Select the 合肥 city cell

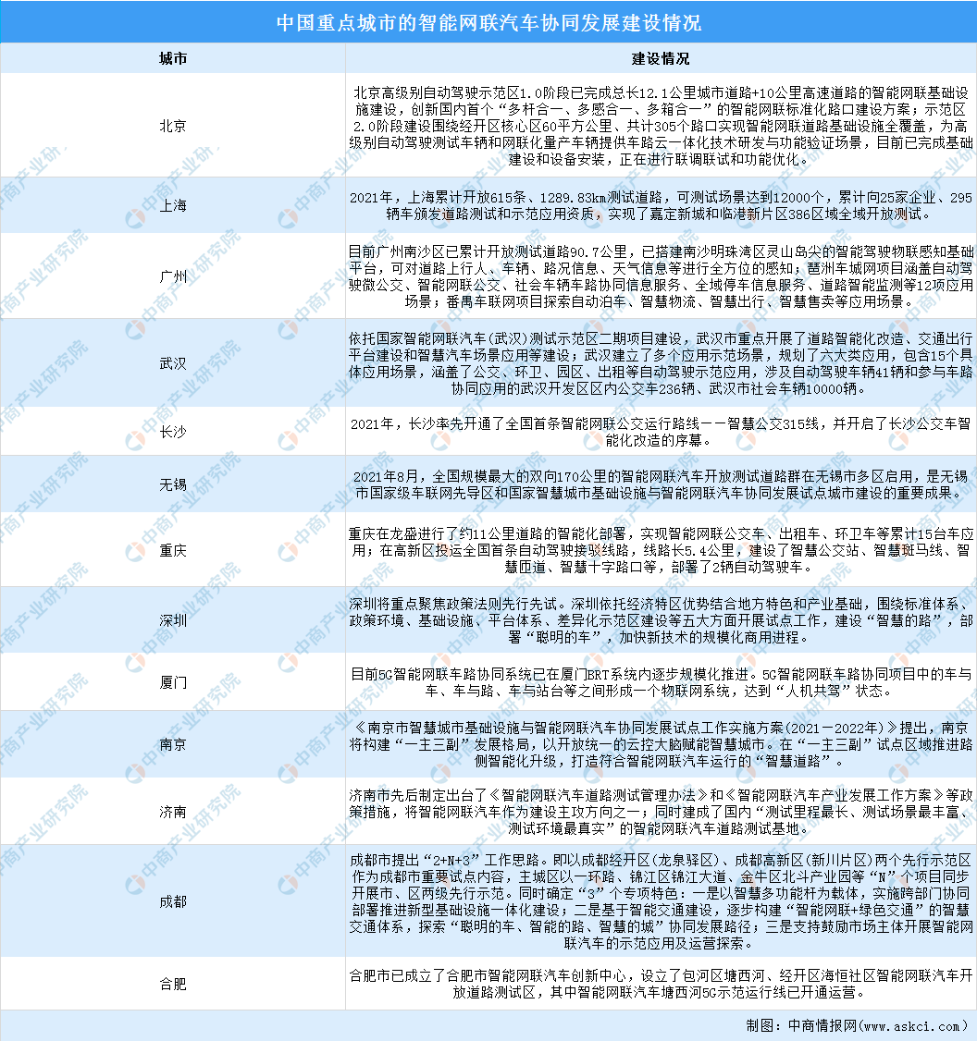(173, 984)
